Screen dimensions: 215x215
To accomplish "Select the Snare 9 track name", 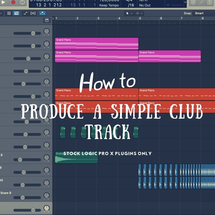I will [x=6, y=193].
